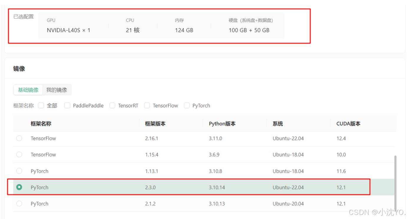This screenshot has height=219, width=407.
Task: Click the NVIDIA-L40S × 1 GPU value
Action: click(69, 30)
